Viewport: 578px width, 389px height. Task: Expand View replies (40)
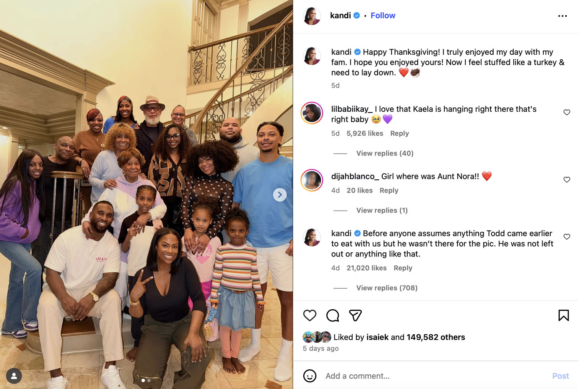click(385, 153)
